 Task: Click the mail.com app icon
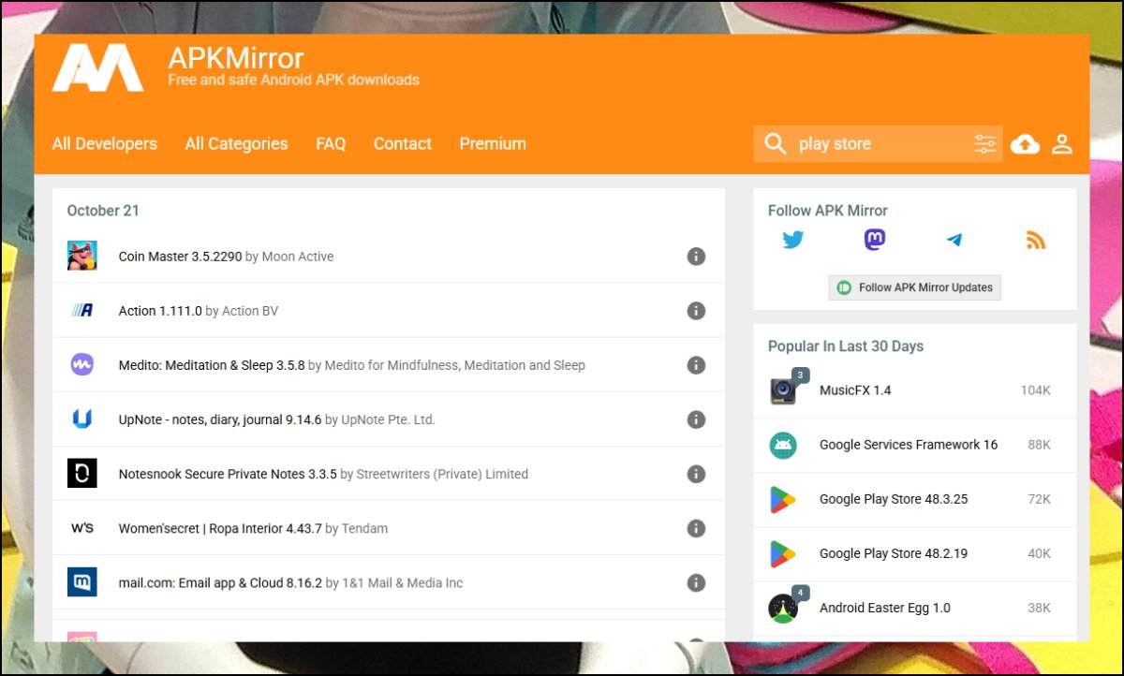coord(82,581)
